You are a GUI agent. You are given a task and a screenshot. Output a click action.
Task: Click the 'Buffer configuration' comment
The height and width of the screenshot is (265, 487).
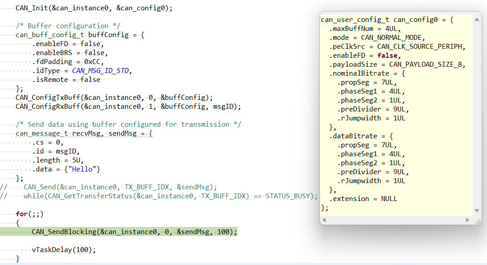(68, 26)
